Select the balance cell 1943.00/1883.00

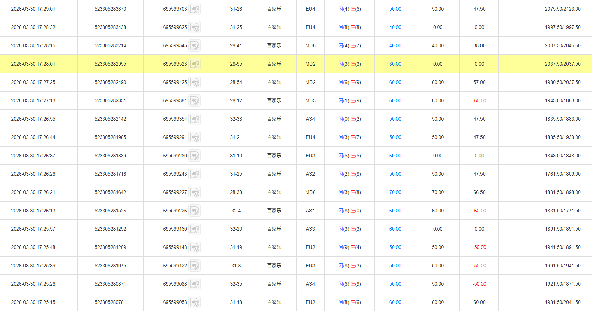tap(562, 100)
